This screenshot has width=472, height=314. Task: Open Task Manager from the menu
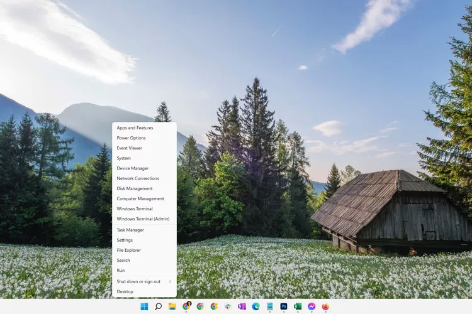tap(144, 230)
